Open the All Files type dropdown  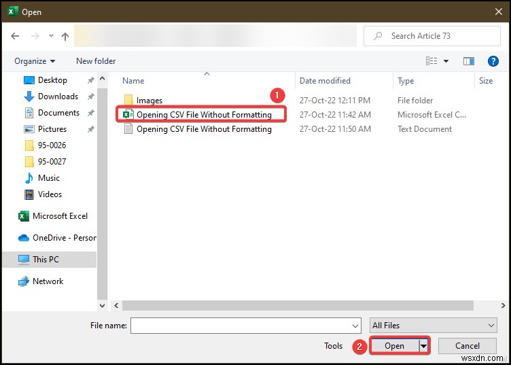tap(434, 326)
